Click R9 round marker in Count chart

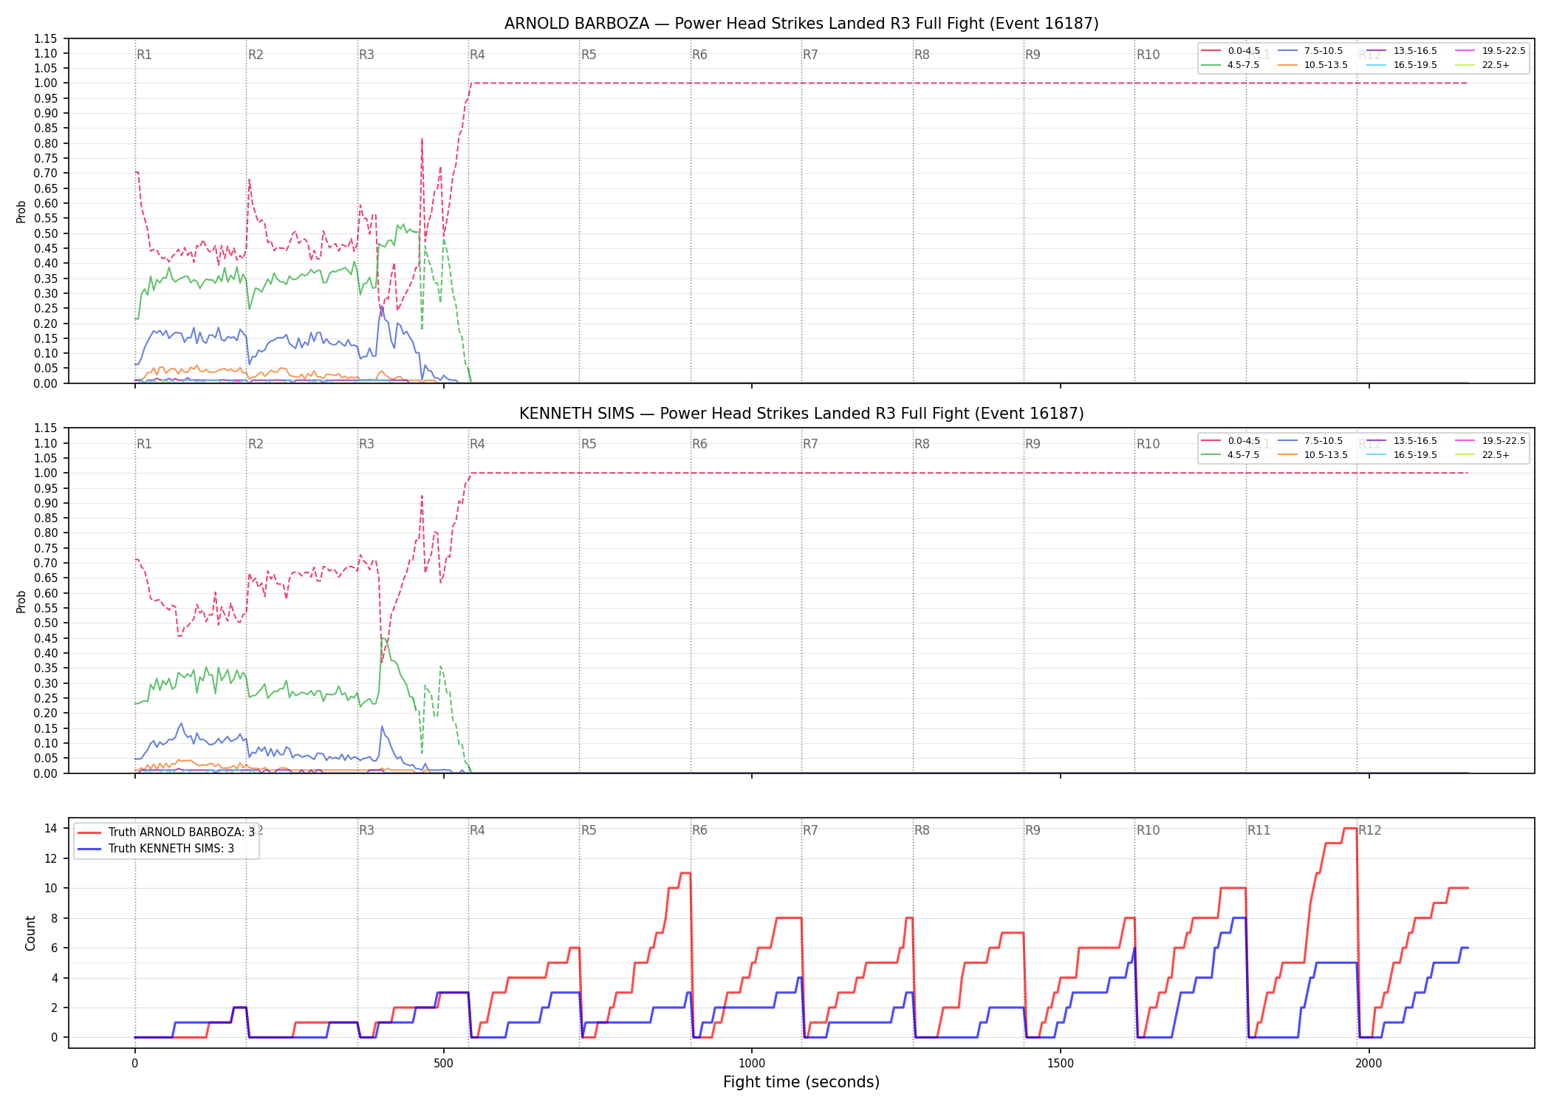coord(1033,830)
